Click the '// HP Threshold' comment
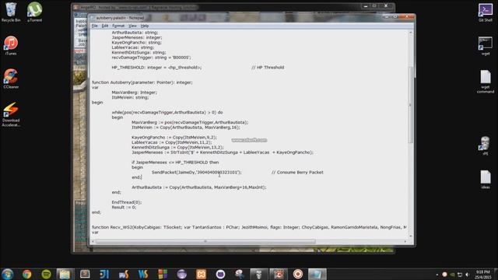Image resolution: width=498 pixels, height=280 pixels. pyautogui.click(x=268, y=68)
